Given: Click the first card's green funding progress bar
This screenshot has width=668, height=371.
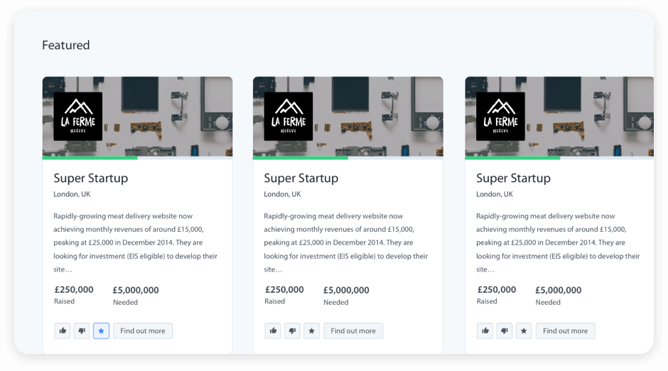Looking at the screenshot, I should coord(90,158).
